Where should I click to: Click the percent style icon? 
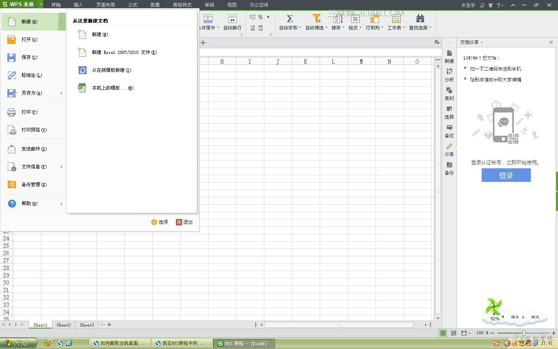click(x=260, y=17)
